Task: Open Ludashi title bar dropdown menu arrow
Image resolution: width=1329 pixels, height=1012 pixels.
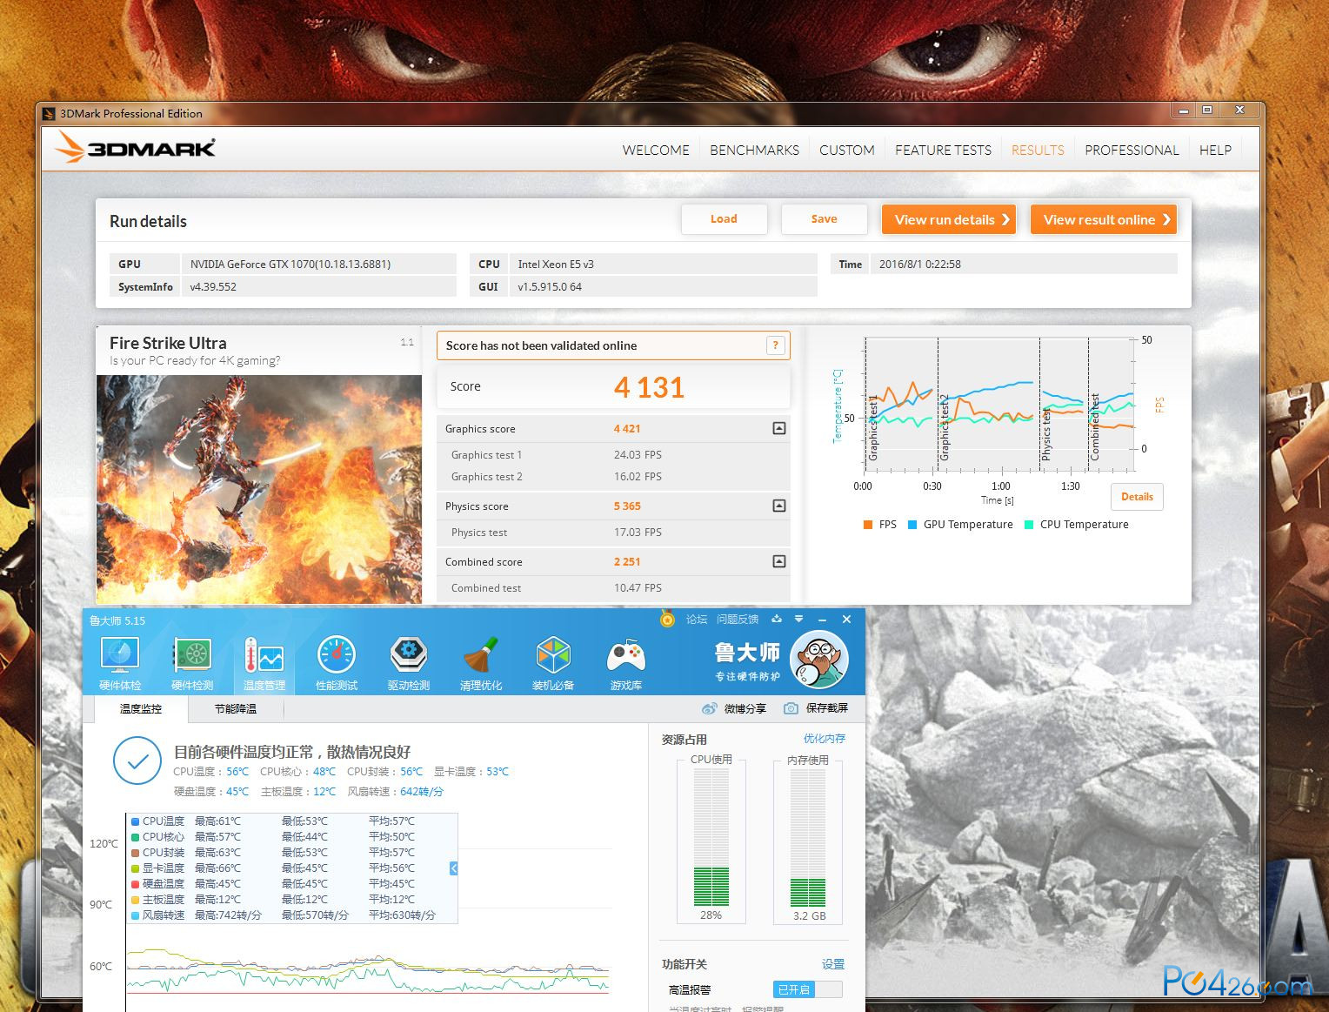Action: 798,619
